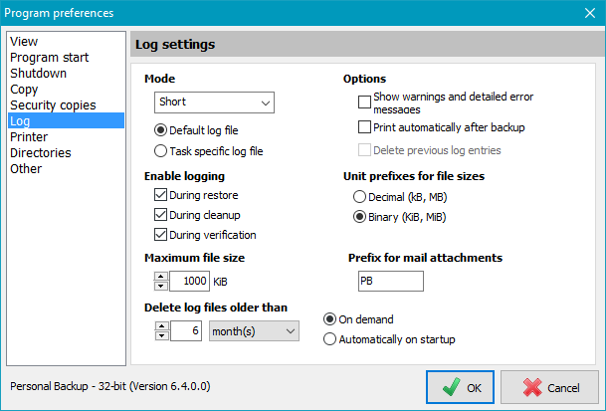This screenshot has height=411, width=606.
Task: Click the Enable logging heading
Action: 185,176
